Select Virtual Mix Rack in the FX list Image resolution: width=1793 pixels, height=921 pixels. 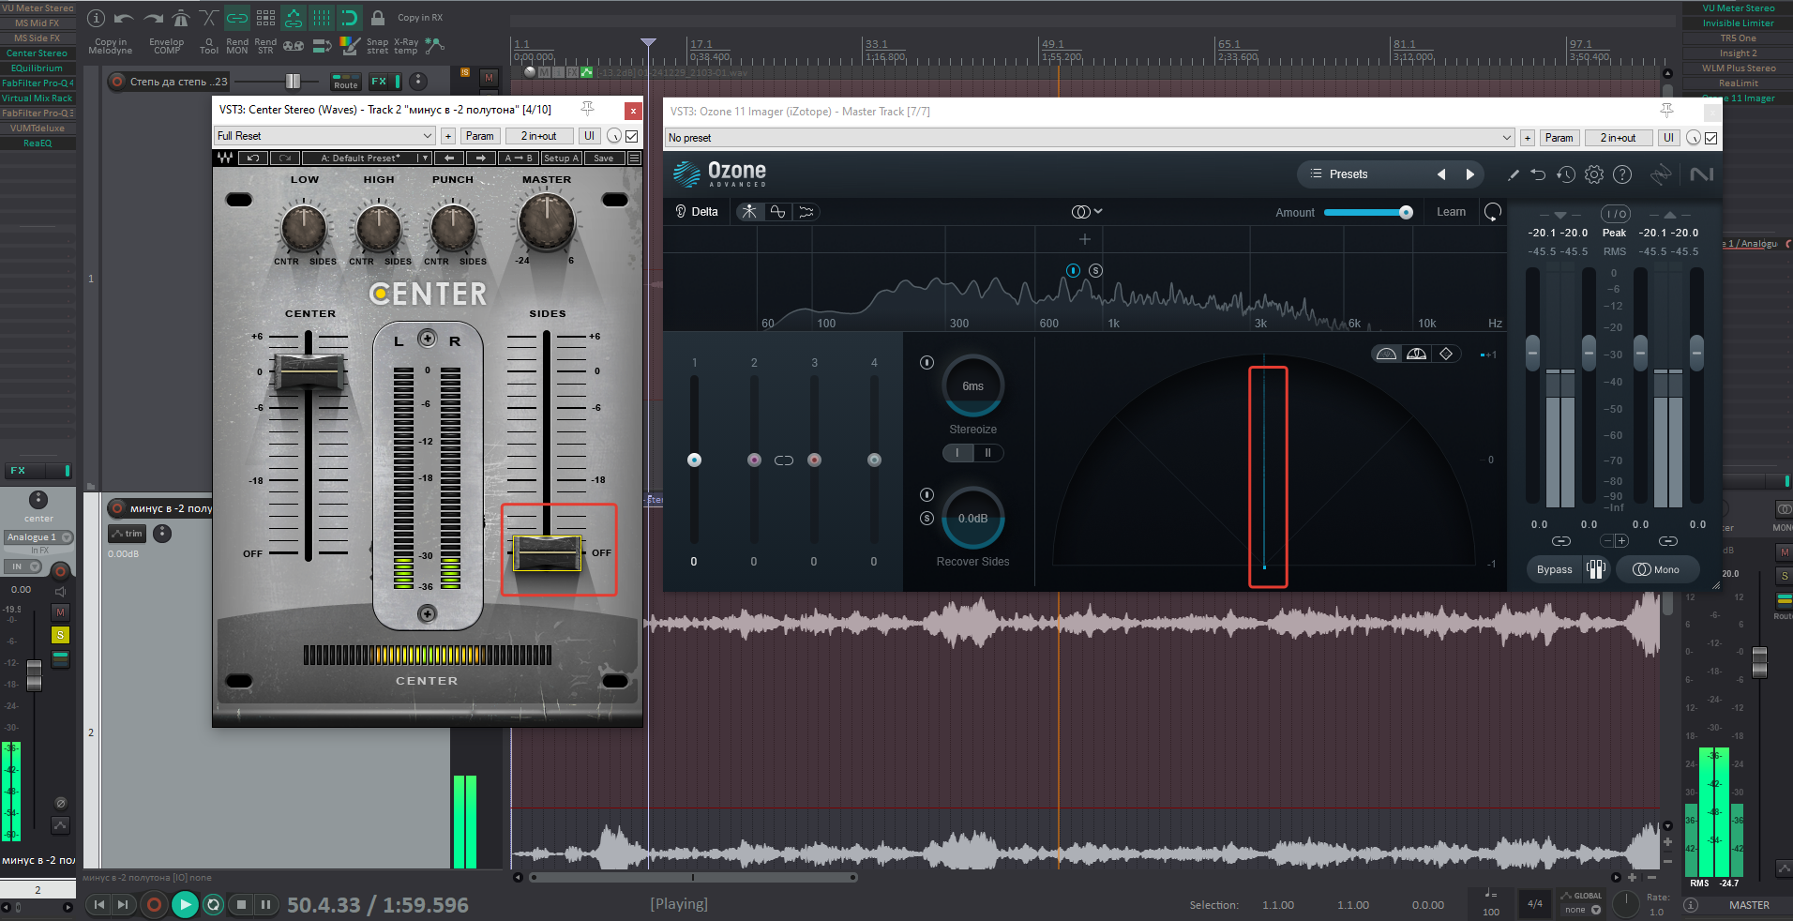click(38, 98)
